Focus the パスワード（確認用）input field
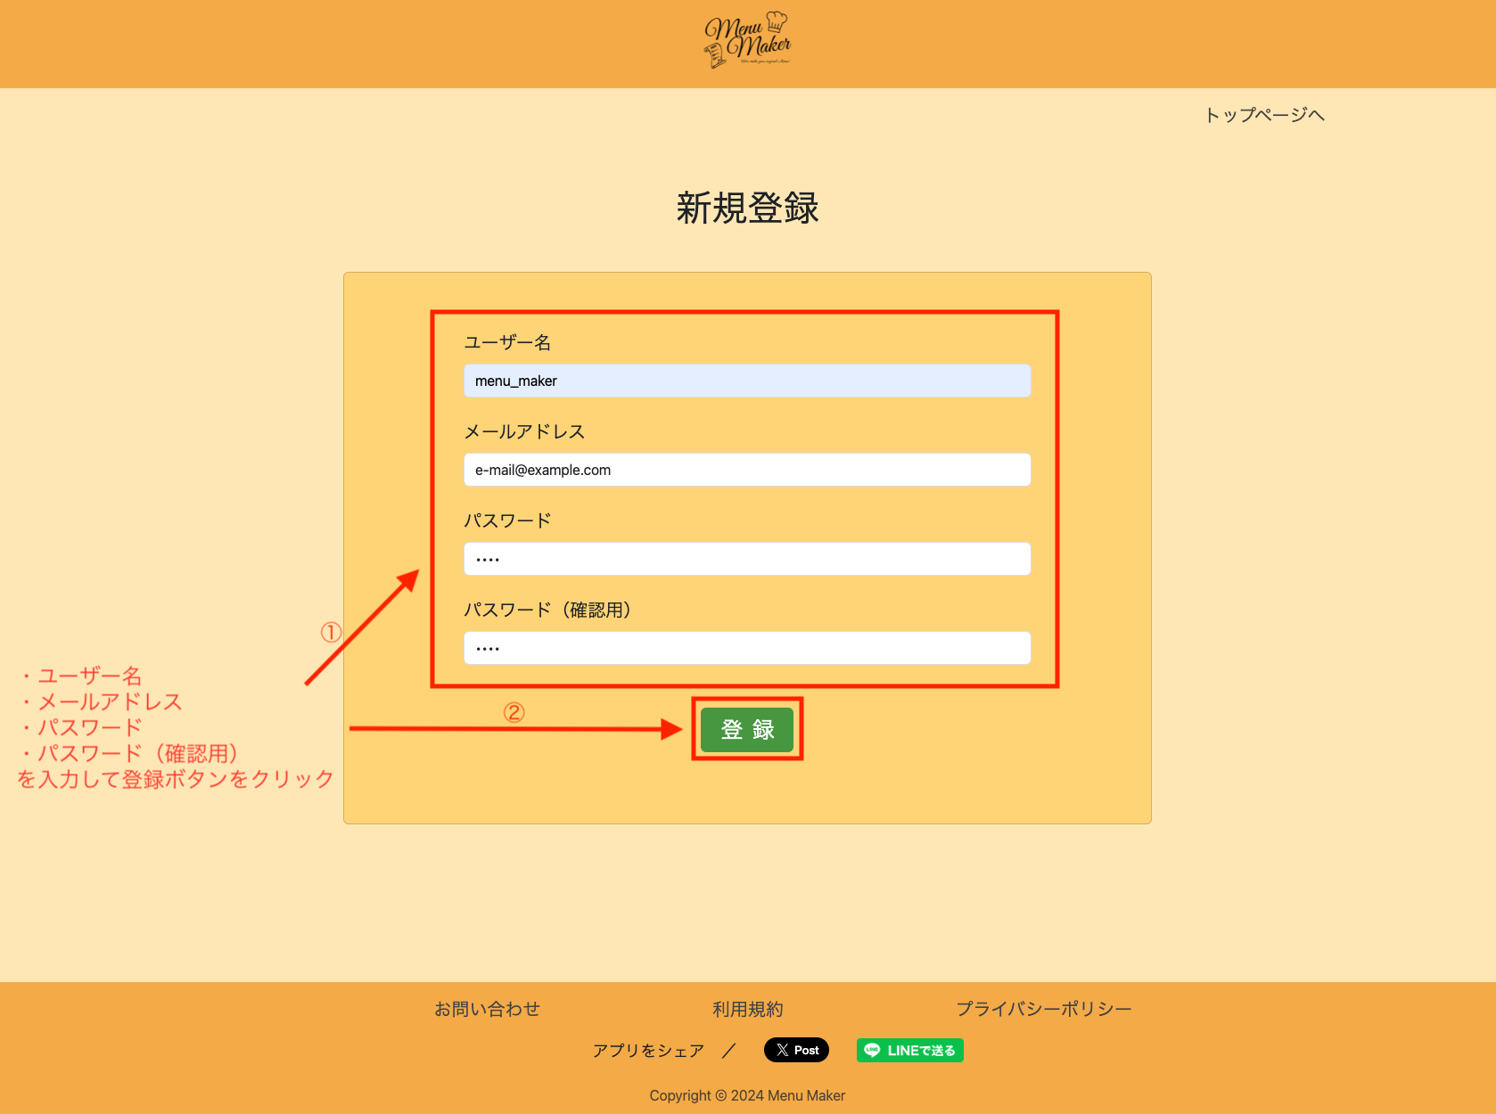This screenshot has width=1496, height=1114. (x=747, y=648)
